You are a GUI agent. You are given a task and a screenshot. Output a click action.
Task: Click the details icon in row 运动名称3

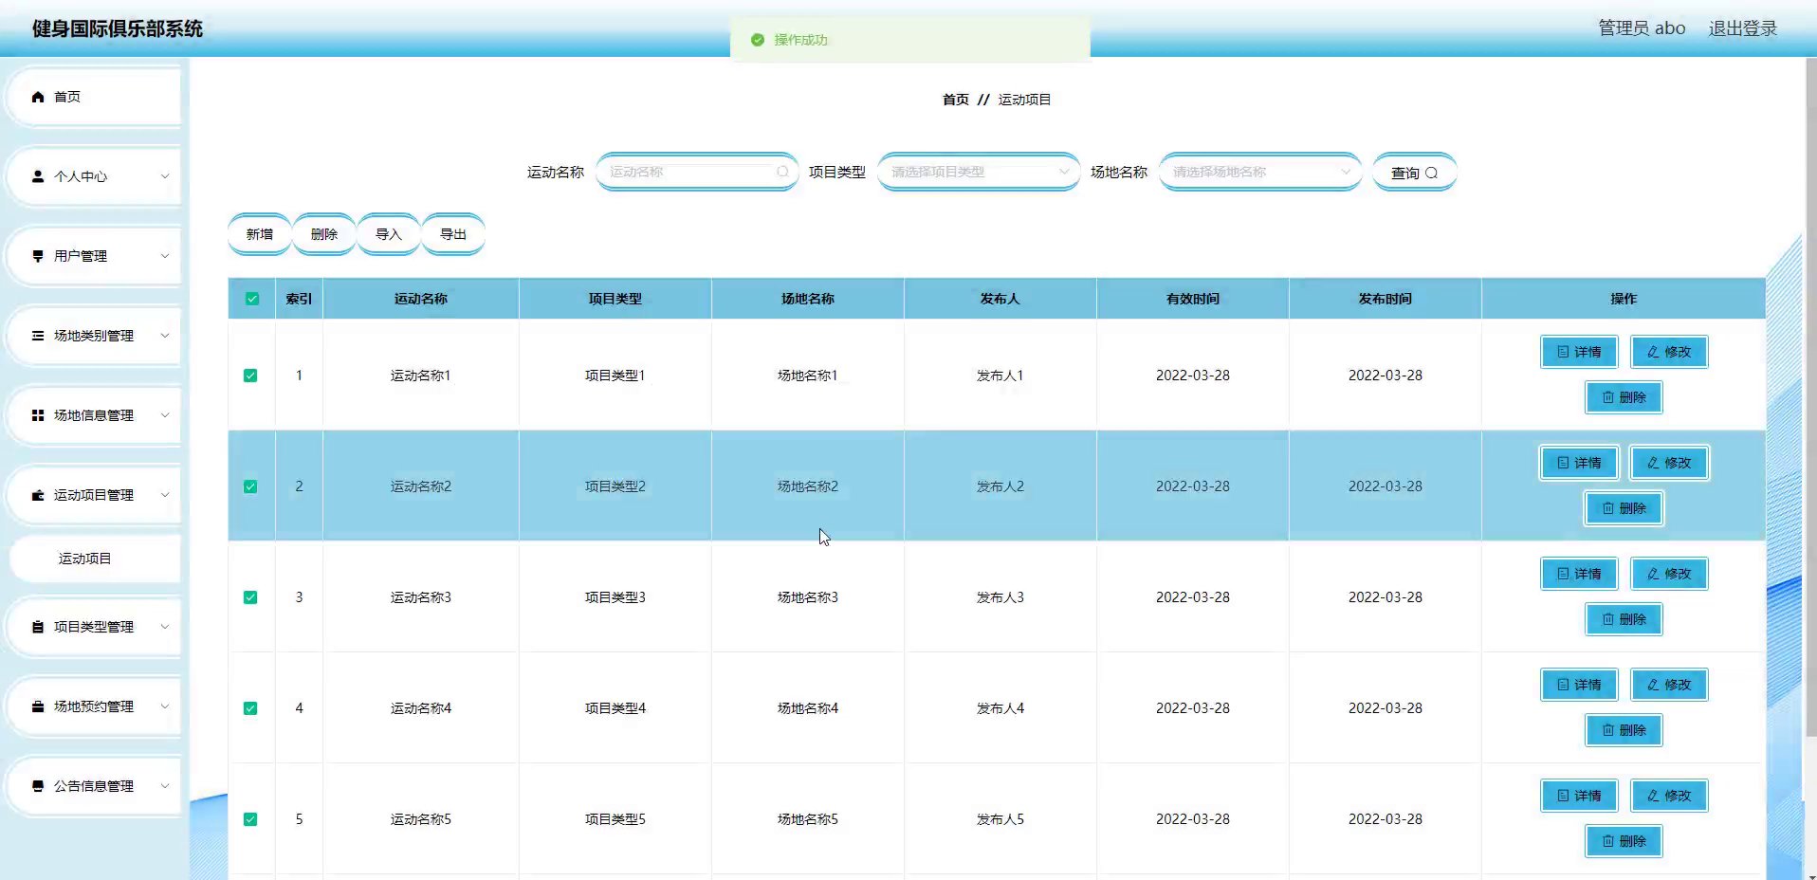pyautogui.click(x=1563, y=574)
